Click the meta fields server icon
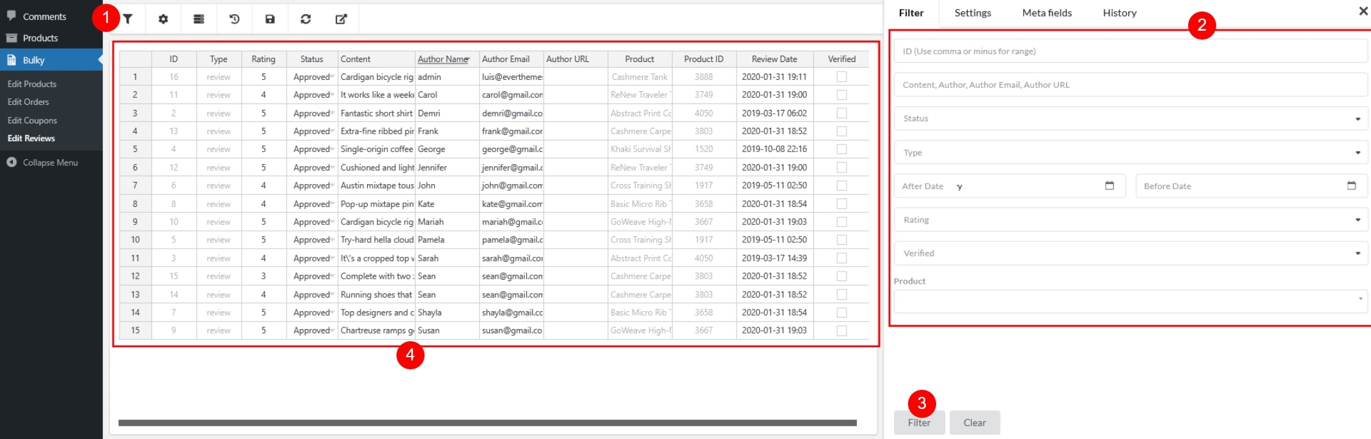This screenshot has height=439, width=1371. [199, 19]
